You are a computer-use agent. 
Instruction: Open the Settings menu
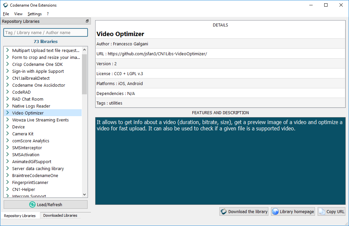(34, 14)
